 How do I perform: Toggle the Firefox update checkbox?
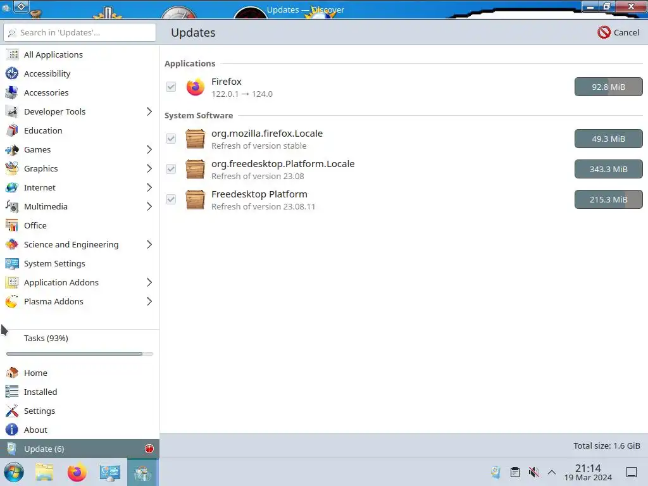tap(171, 87)
